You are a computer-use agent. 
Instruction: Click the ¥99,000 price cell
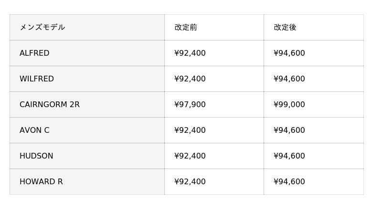click(x=289, y=105)
